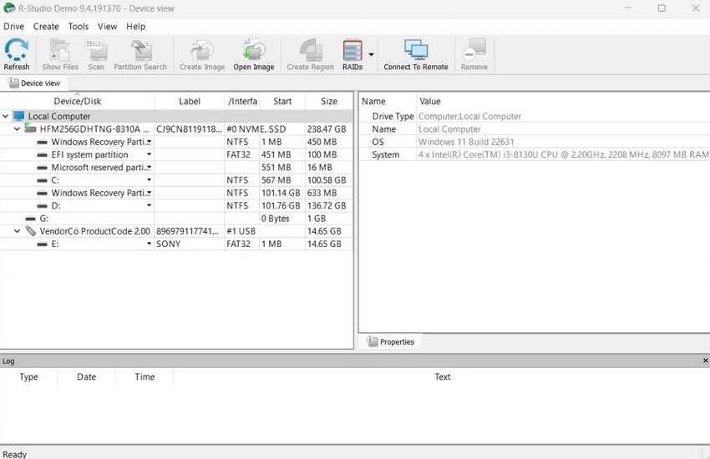Collapse the HFM256GDHTNG-8310A drive node
The height and width of the screenshot is (459, 710).
pos(17,129)
